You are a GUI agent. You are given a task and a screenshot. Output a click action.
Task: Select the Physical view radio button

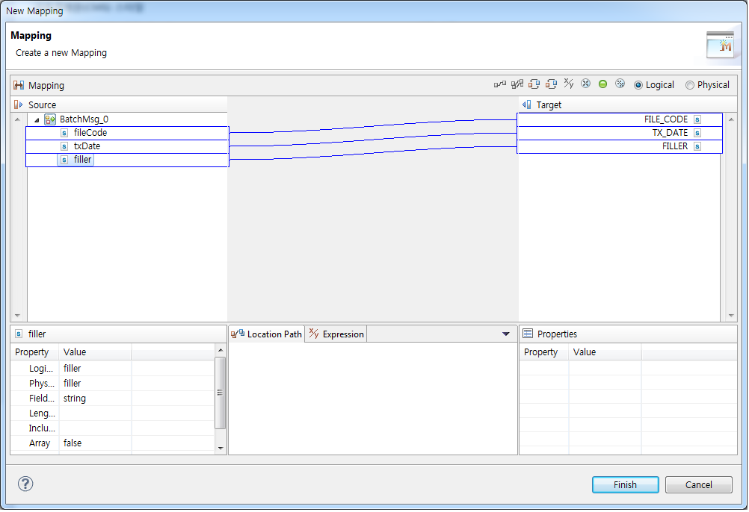689,84
